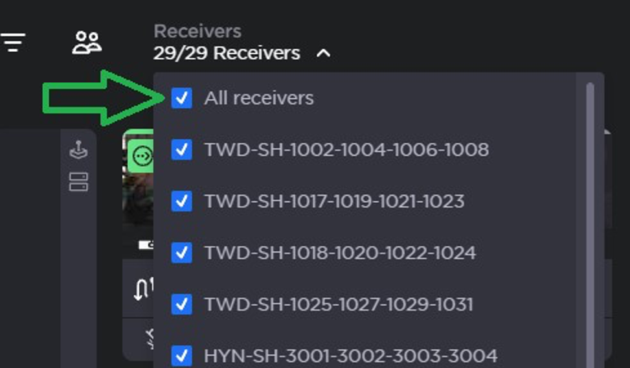
Task: Open the server rack icon in sidebar
Action: coord(78,182)
